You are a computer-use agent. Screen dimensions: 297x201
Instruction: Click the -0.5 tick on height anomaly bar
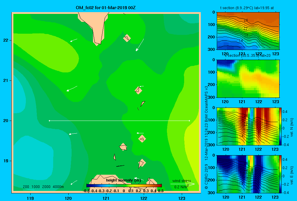pos(86,191)
